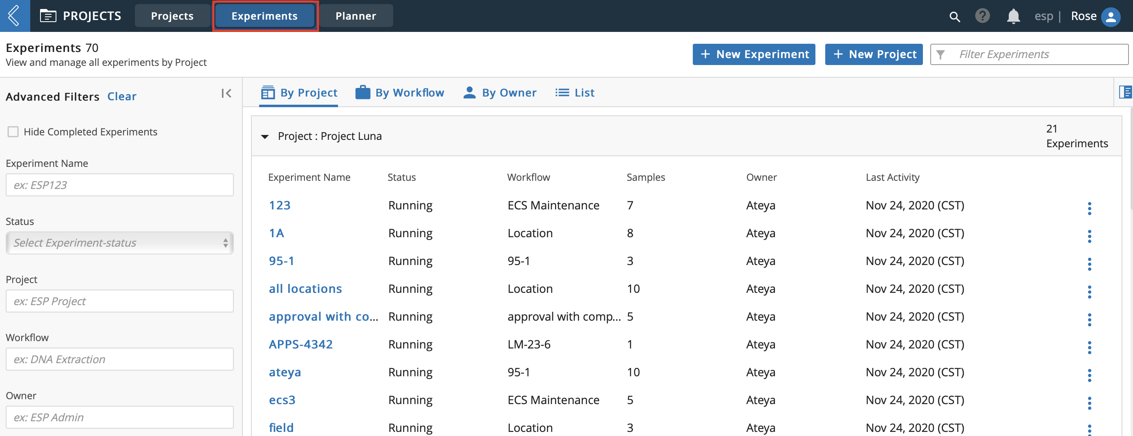Click the Last Activity column header
The height and width of the screenshot is (436, 1133).
tap(892, 177)
